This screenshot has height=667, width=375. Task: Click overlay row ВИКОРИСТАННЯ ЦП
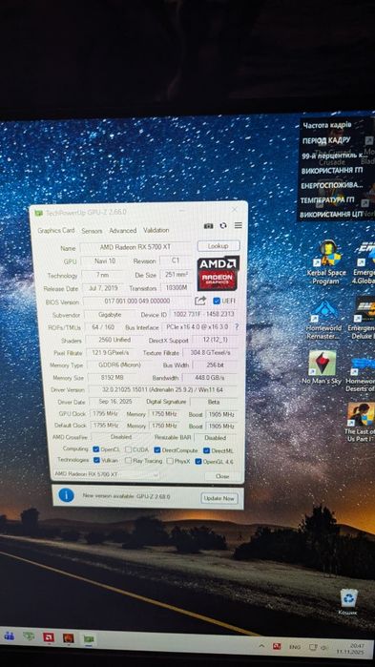click(x=331, y=215)
